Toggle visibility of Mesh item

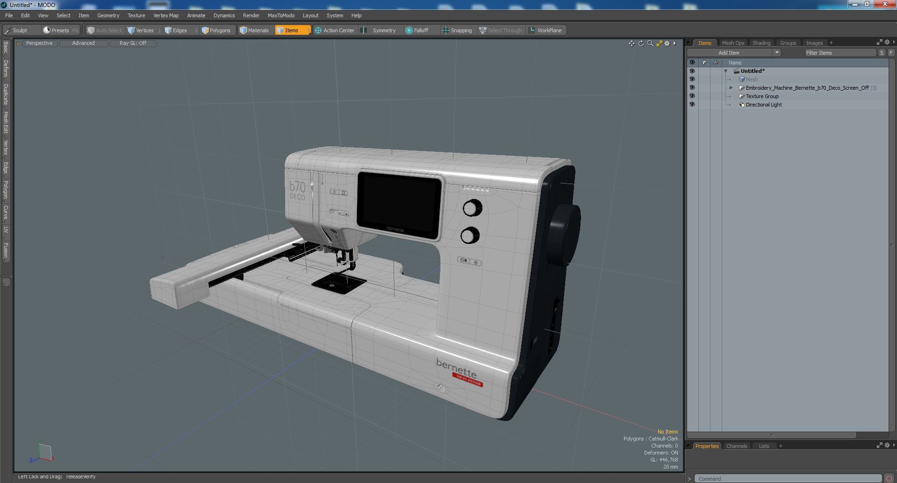(x=692, y=79)
